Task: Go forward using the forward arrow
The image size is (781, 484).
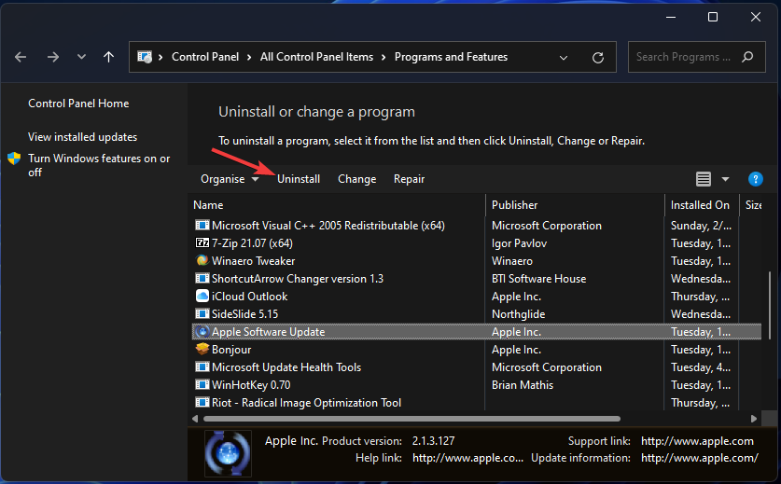Action: pyautogui.click(x=53, y=57)
